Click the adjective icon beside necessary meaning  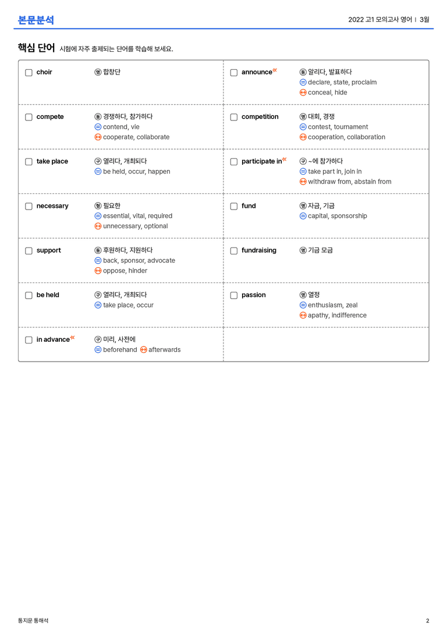[x=98, y=206]
